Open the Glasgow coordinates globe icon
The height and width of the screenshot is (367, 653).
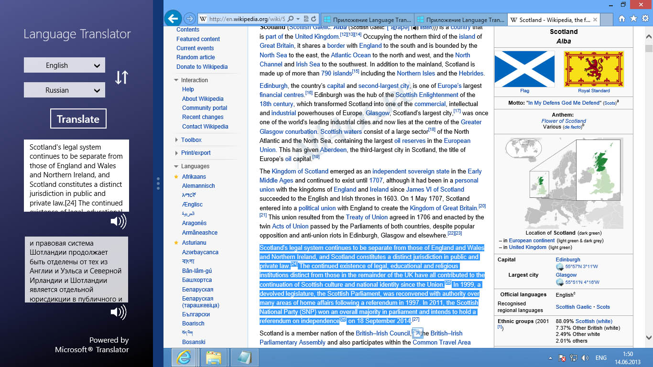(560, 282)
